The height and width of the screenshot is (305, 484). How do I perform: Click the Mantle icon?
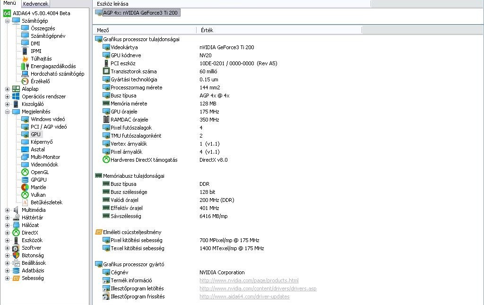(25, 187)
